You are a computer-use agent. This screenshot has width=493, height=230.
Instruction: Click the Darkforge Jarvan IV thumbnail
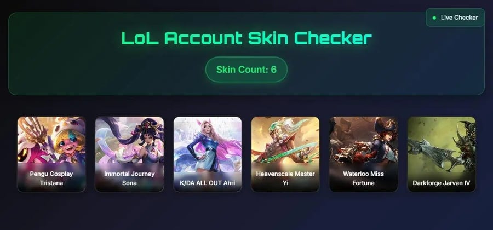[x=442, y=154]
